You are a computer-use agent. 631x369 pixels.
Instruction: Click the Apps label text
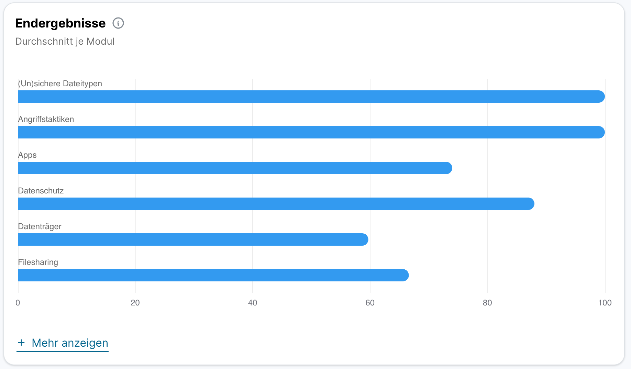pos(27,155)
